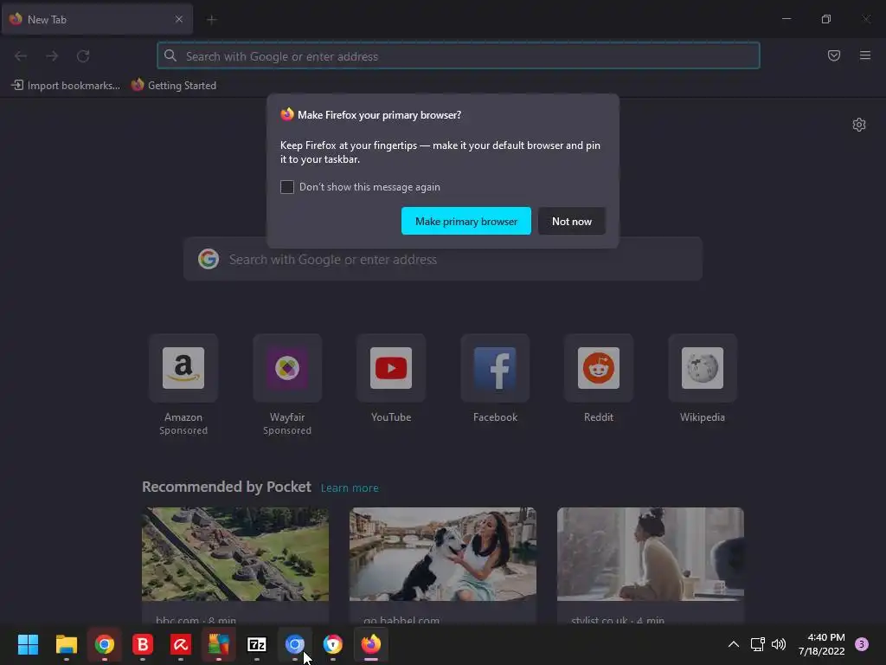
Task: Reload the page with refresh icon
Action: click(83, 56)
